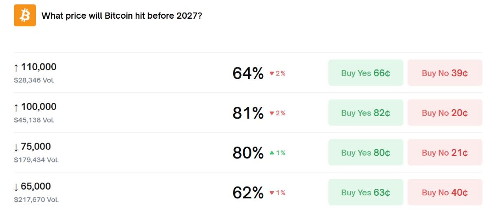Click the 81% probability for 100,000

[x=248, y=113]
